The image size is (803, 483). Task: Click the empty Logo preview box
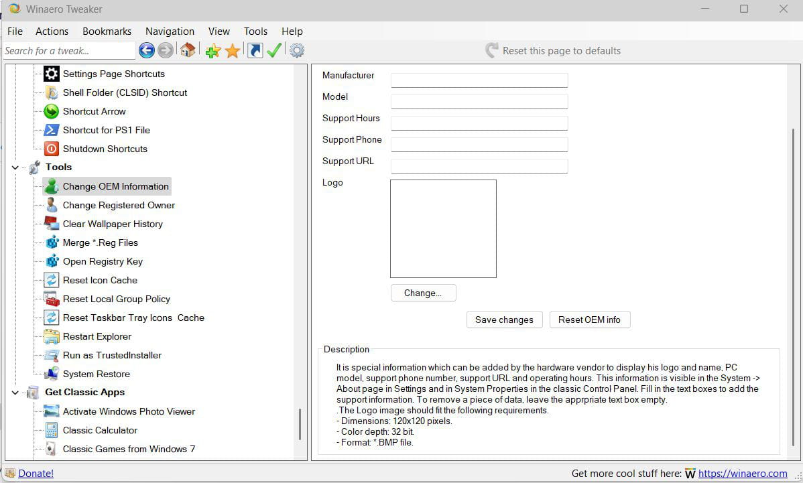pos(443,228)
